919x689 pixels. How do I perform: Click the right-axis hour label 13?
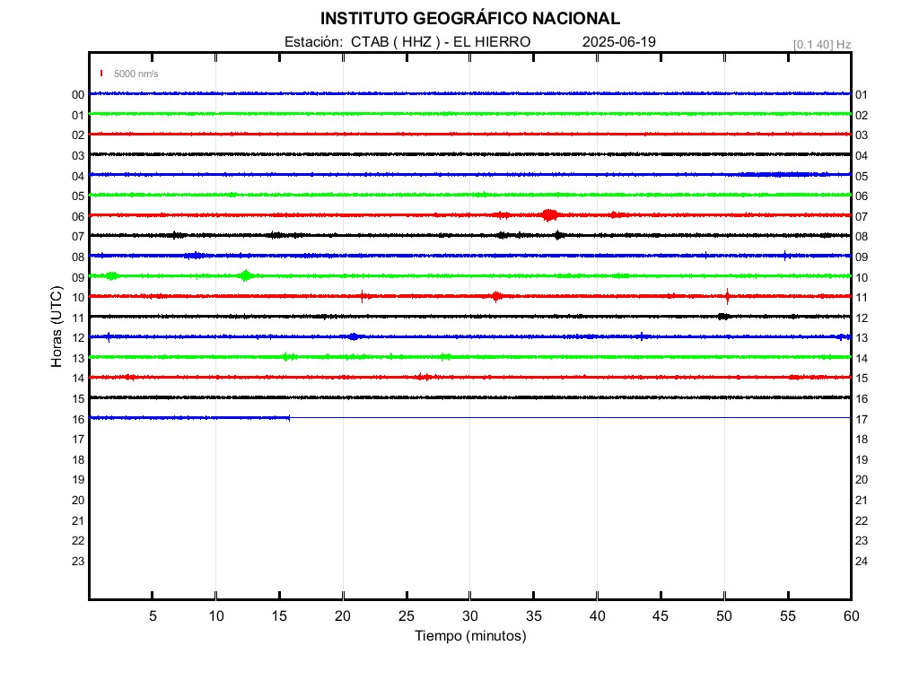tap(862, 338)
